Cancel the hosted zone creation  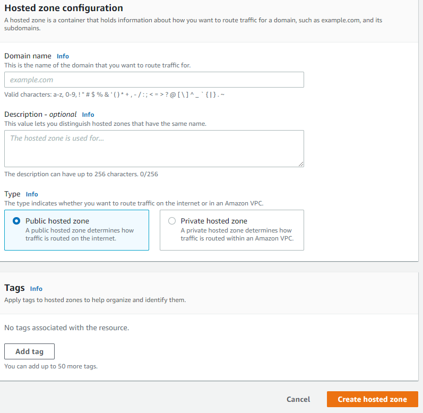click(x=298, y=399)
